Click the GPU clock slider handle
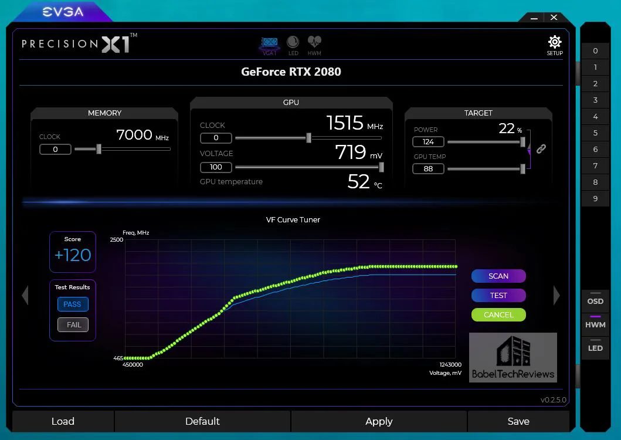This screenshot has height=440, width=621. click(308, 138)
